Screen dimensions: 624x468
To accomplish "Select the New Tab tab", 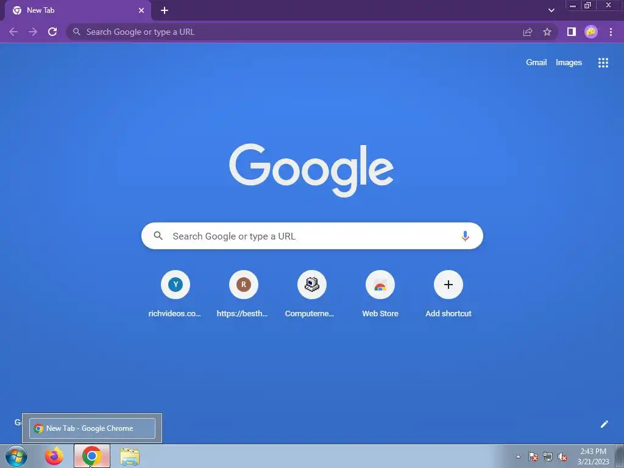I will coord(77,10).
